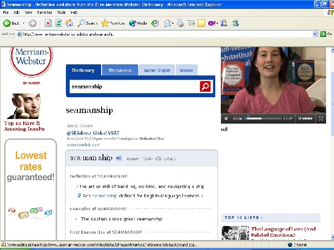Viewport: 334px width, 250px height.
Task: Open the History icon in toolbar
Action: 155,23
